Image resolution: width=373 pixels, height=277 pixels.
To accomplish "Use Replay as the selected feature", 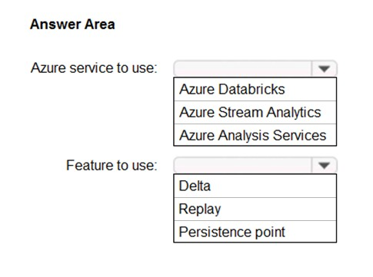I will point(255,209).
